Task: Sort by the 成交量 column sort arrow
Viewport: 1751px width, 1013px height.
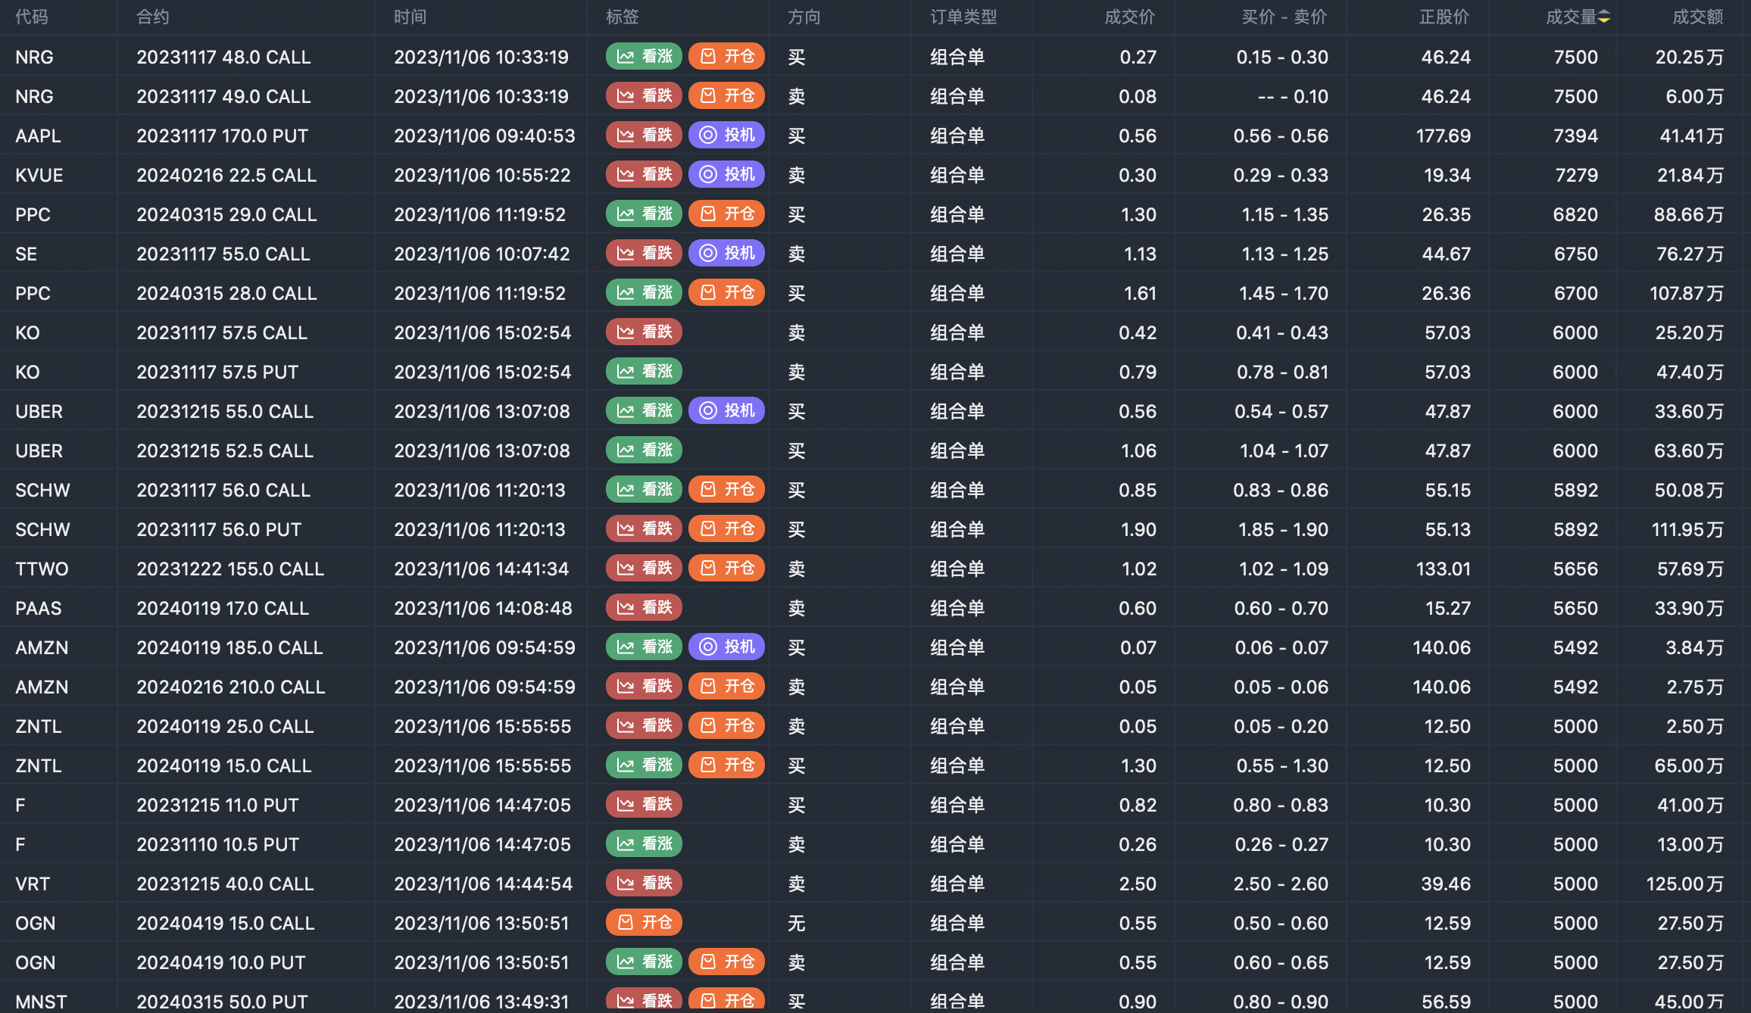Action: coord(1604,17)
